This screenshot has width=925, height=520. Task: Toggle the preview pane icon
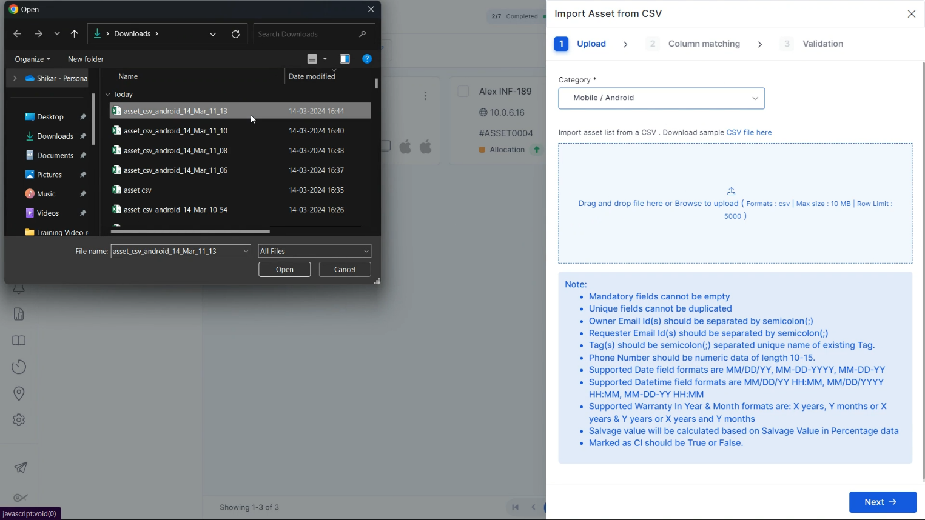tap(345, 59)
